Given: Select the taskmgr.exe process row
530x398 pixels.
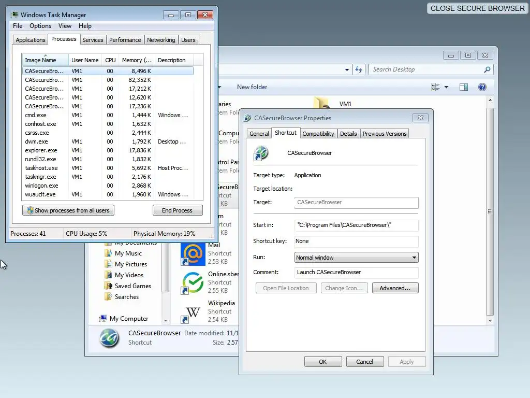Looking at the screenshot, I should [108, 177].
